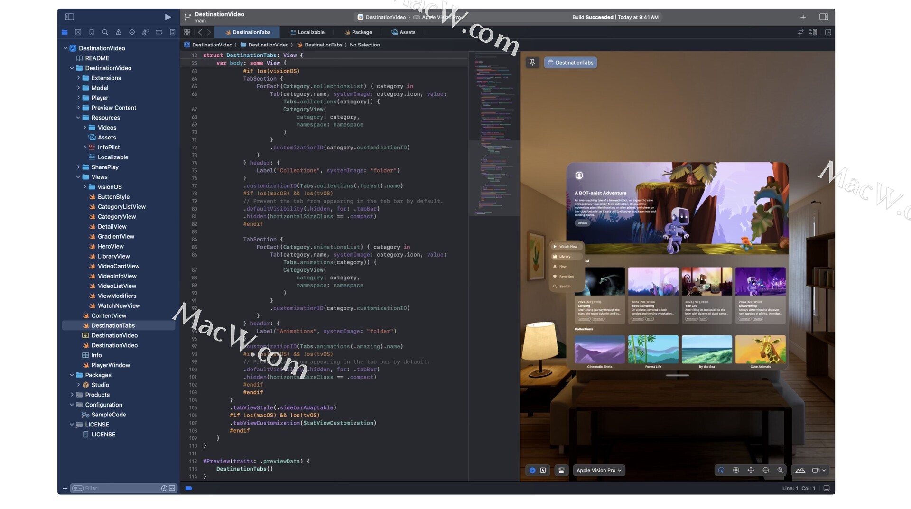
Task: Click the Forest Life collection thumbnail in preview
Action: (653, 349)
